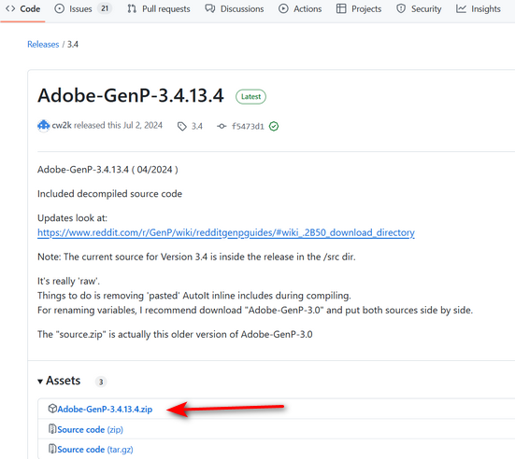Click the renaming variables recommendation sentence
The width and height of the screenshot is (515, 459).
pyautogui.click(x=255, y=310)
